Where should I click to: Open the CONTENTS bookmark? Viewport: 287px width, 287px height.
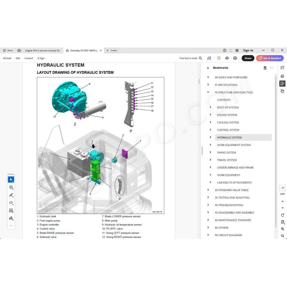[x=224, y=100]
